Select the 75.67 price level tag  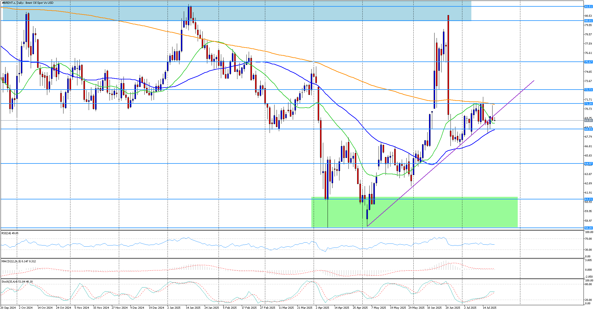click(588, 62)
